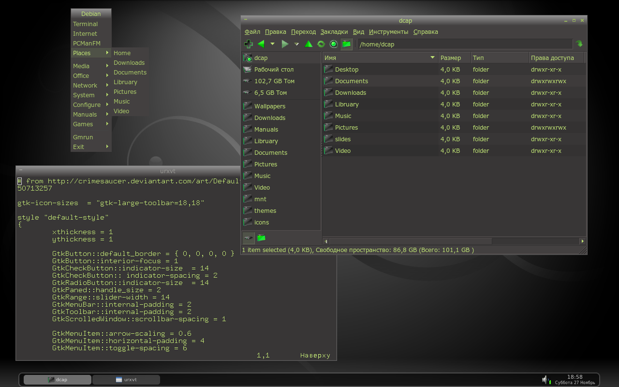Viewport: 619px width, 387px height.
Task: Click the Home folder toolbar icon
Action: coord(334,44)
